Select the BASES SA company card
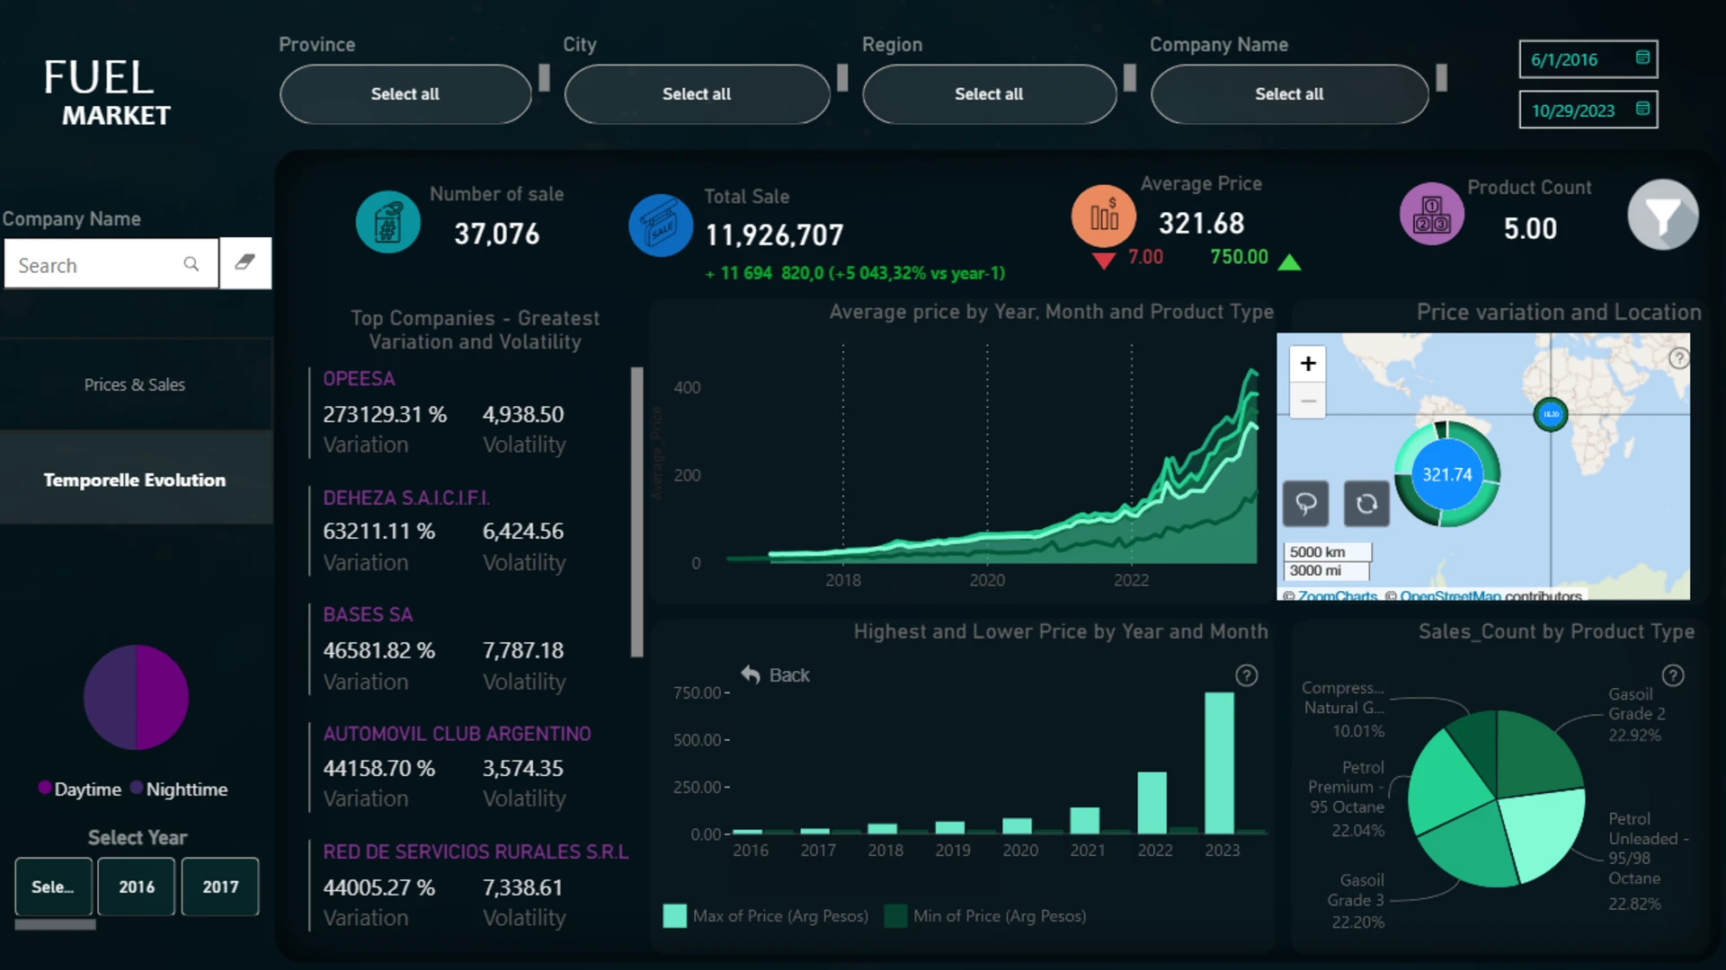This screenshot has height=970, width=1726. tap(470, 648)
